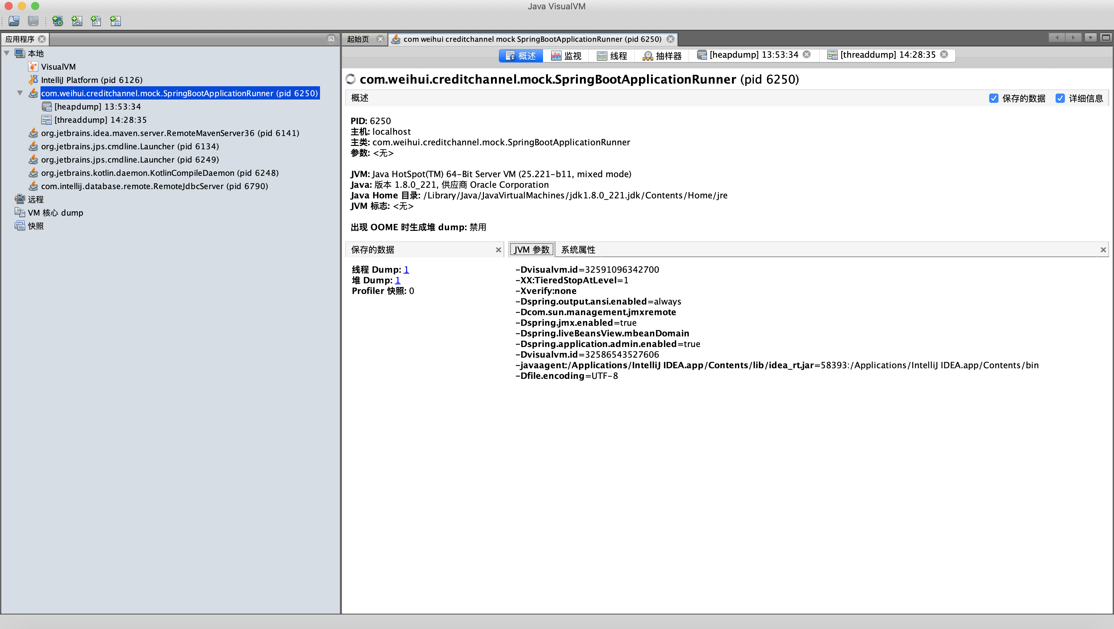Viewport: 1114px width, 629px height.
Task: Close the [heapdump] 13:53:34 tab
Action: tap(807, 54)
